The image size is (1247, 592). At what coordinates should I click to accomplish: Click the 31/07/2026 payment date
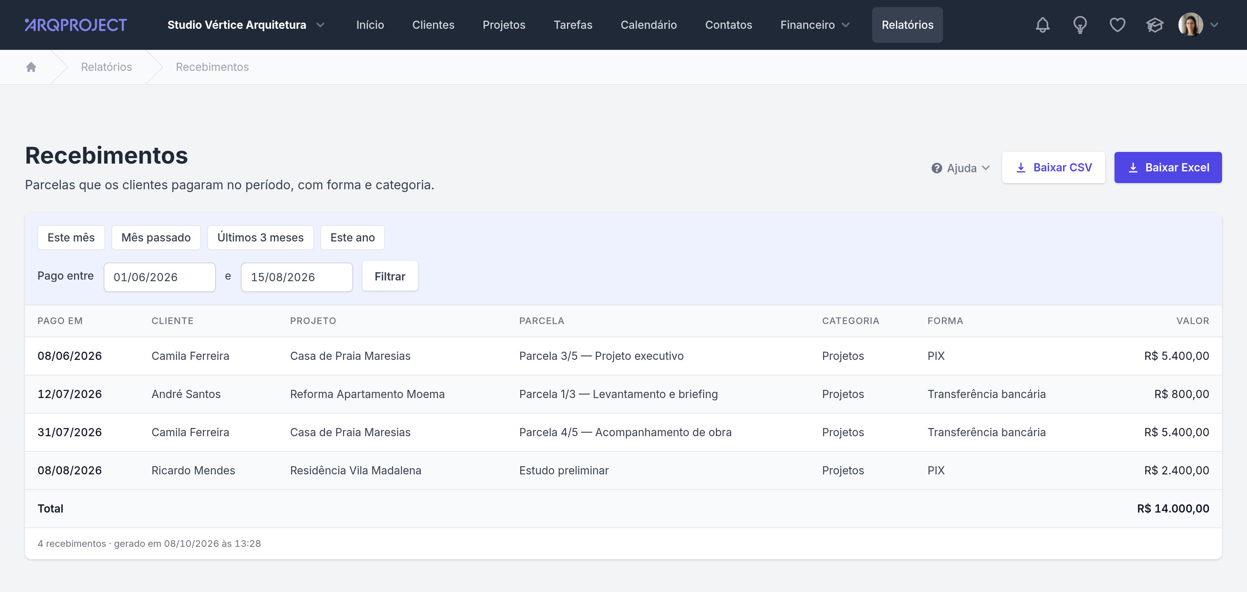point(70,432)
